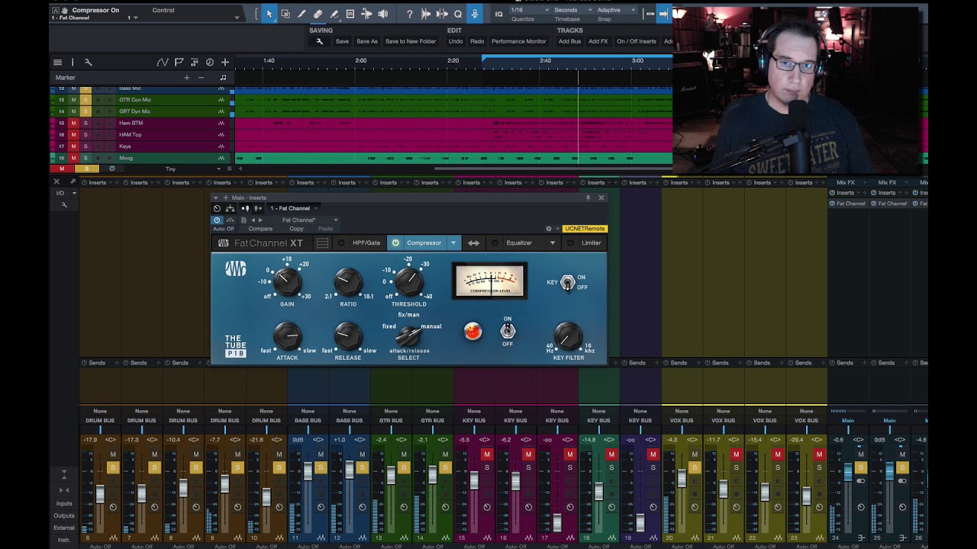
Task: Select the Equalizer section tab
Action: (519, 243)
